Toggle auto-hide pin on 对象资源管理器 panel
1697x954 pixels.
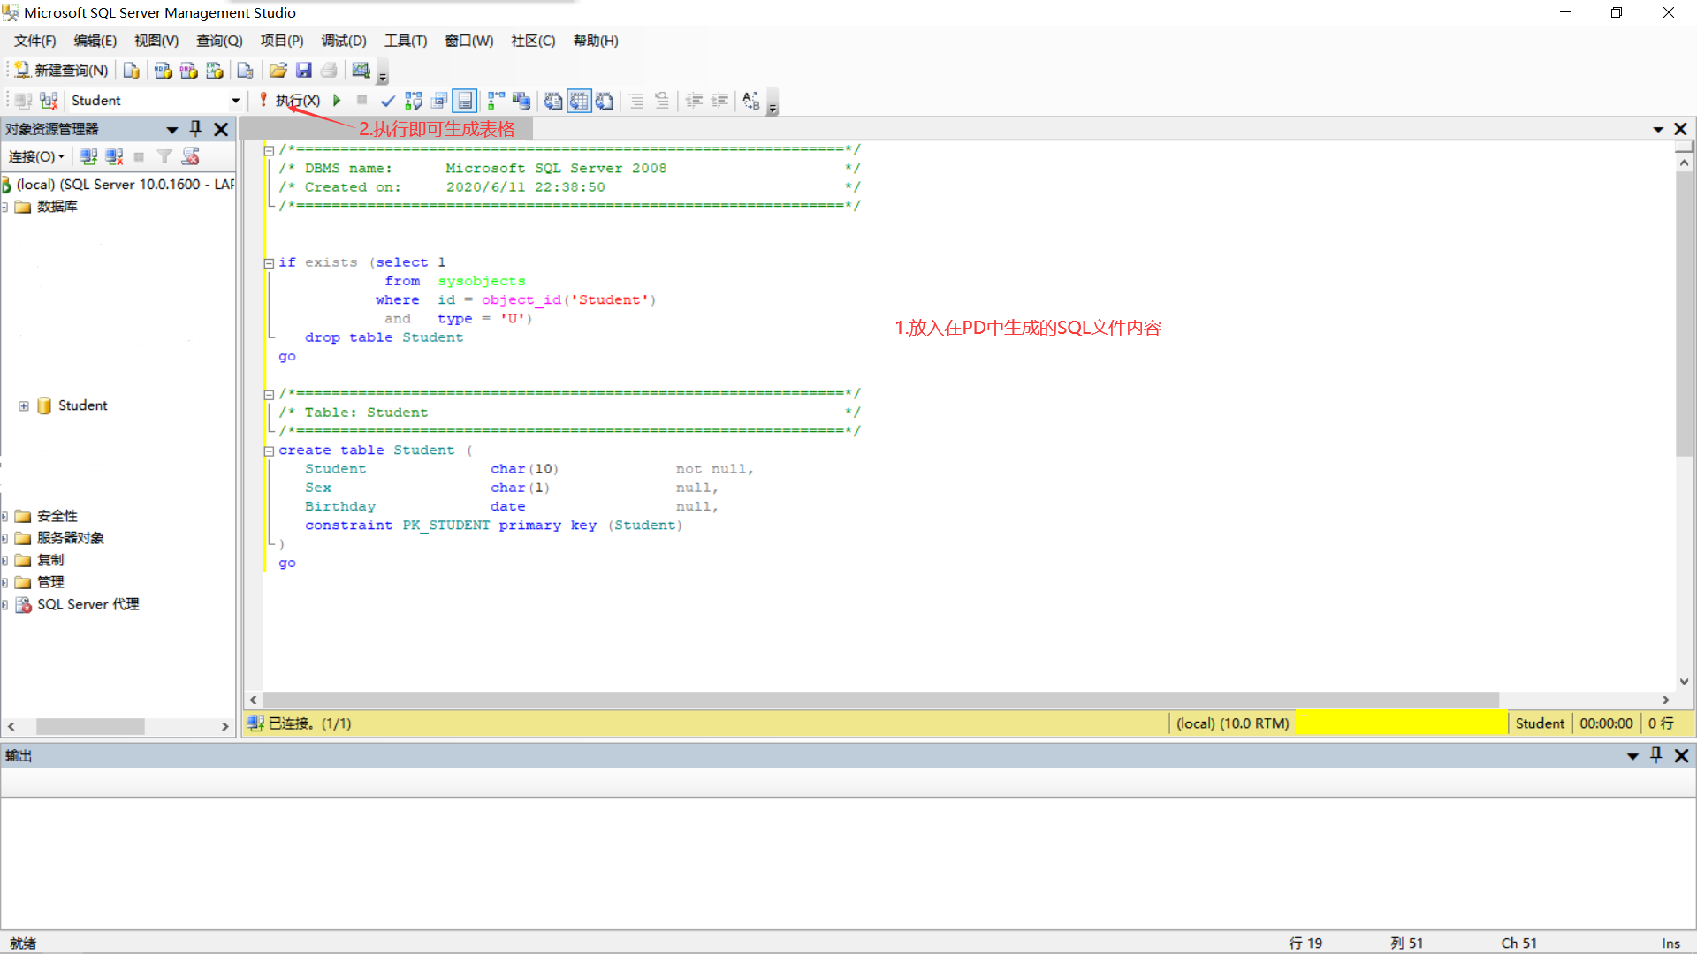pyautogui.click(x=196, y=129)
